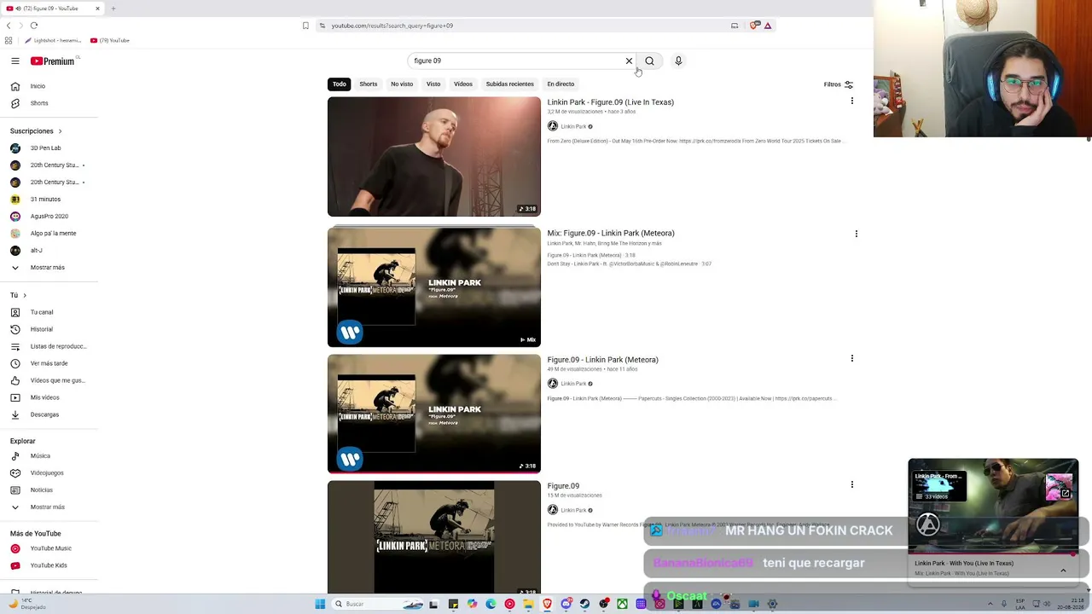This screenshot has height=614, width=1092.
Task: Select the 'En directo' filter chip
Action: coord(561,84)
